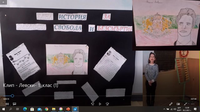Open Google Chrome from taskbar
Viewport: 200px width, 112px height.
pyautogui.click(x=47, y=109)
